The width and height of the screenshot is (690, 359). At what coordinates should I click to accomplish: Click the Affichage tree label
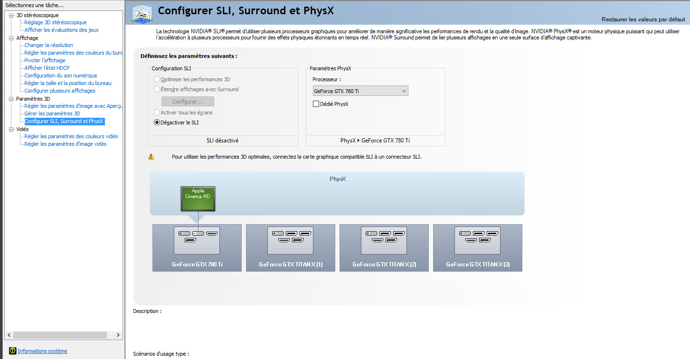[x=27, y=38]
